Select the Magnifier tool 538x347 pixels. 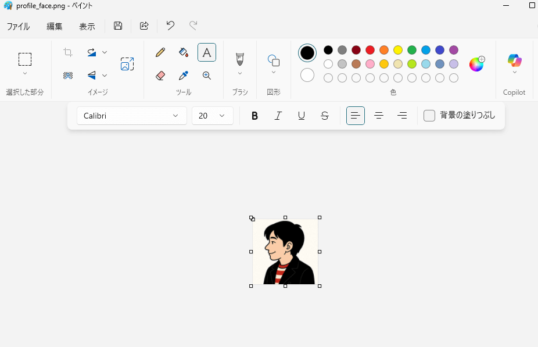point(207,76)
